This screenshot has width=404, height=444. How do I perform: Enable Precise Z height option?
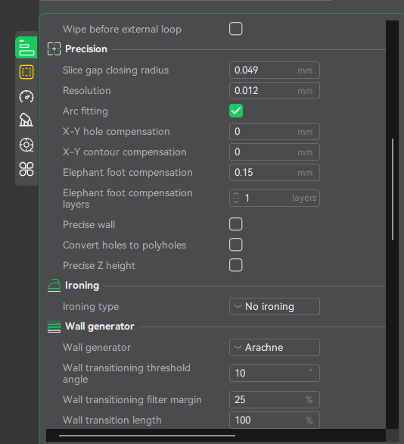[x=236, y=265]
